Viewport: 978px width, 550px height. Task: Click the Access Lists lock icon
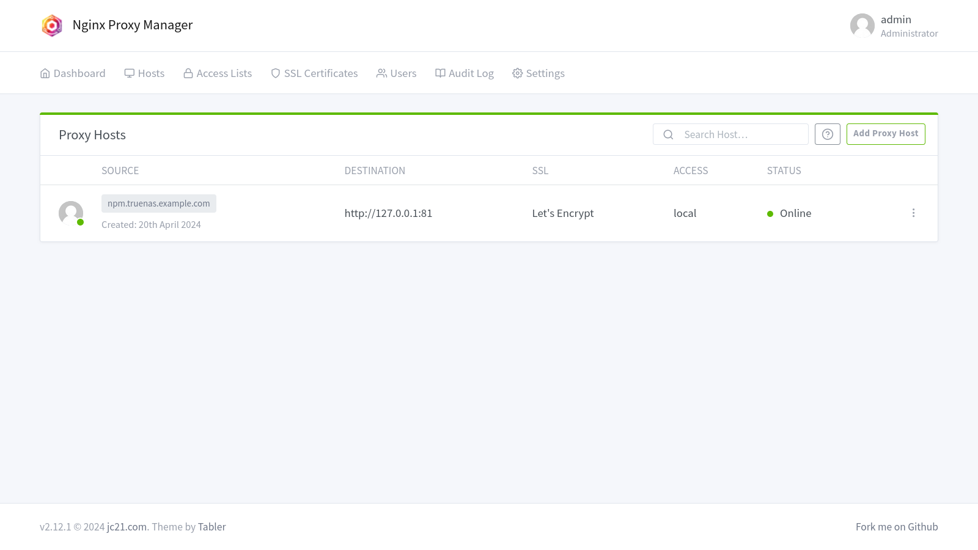click(x=188, y=73)
